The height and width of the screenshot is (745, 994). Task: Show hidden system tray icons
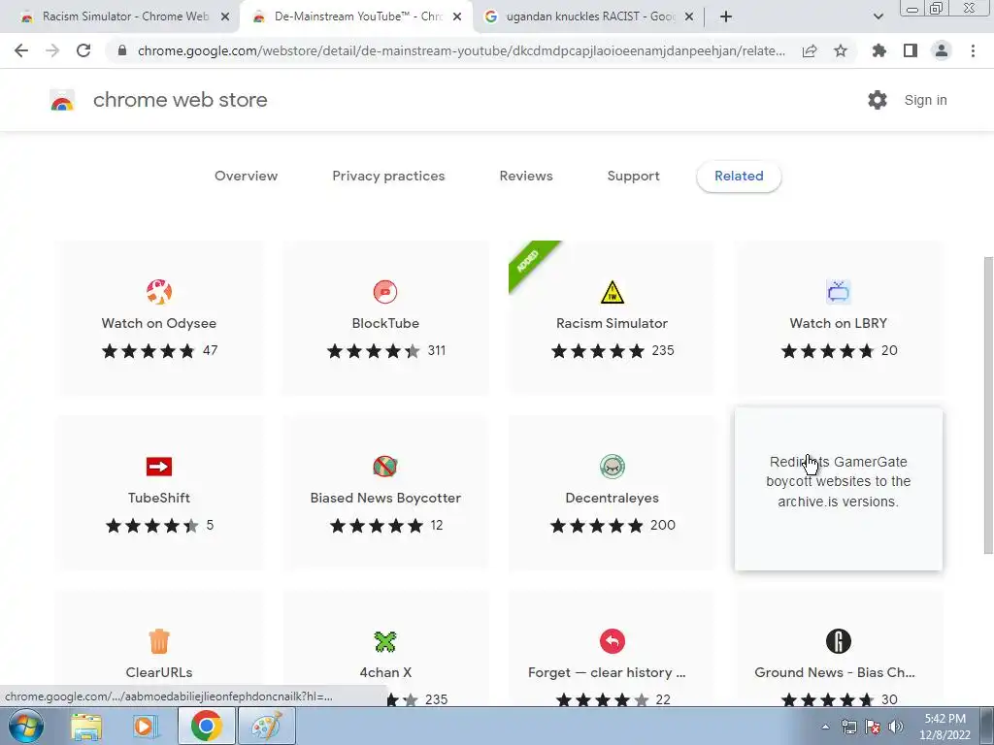pos(825,727)
